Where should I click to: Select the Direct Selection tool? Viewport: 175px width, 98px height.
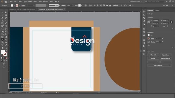pos(6,13)
